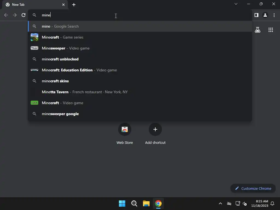This screenshot has height=210, width=280.
Task: Open File Explorer from taskbar
Action: click(x=146, y=203)
